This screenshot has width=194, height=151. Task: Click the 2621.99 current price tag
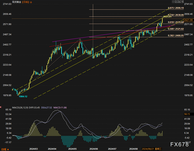[x=188, y=20]
